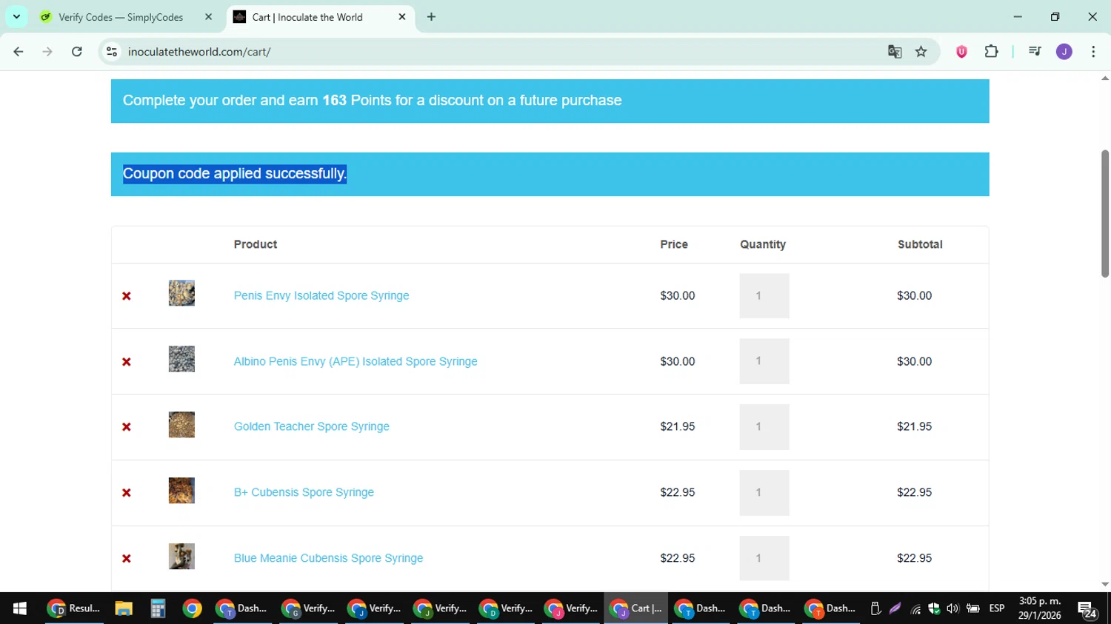Open a new browser tab

tap(431, 17)
